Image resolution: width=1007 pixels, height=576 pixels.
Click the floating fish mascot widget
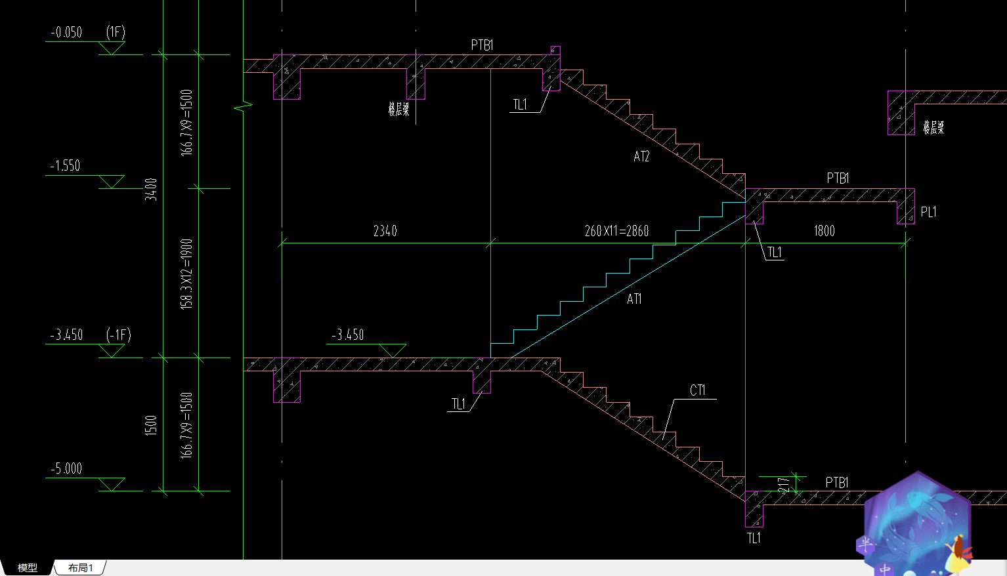pos(916,525)
